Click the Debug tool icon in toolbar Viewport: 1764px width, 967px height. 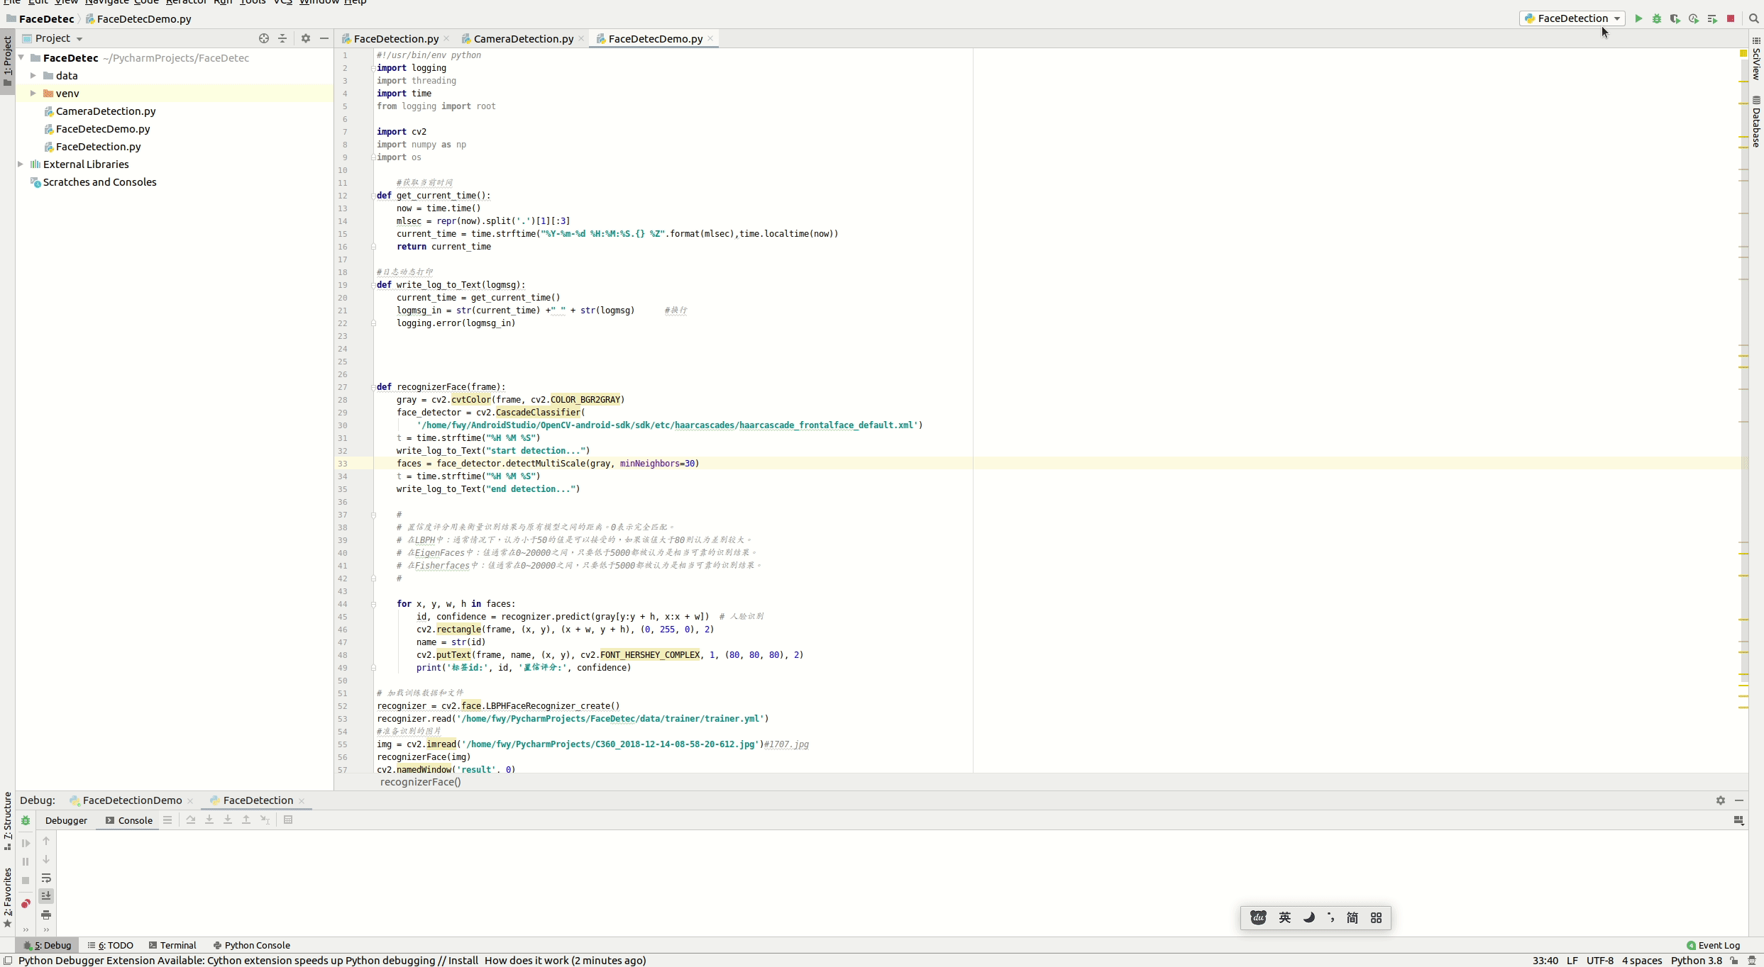1658,19
